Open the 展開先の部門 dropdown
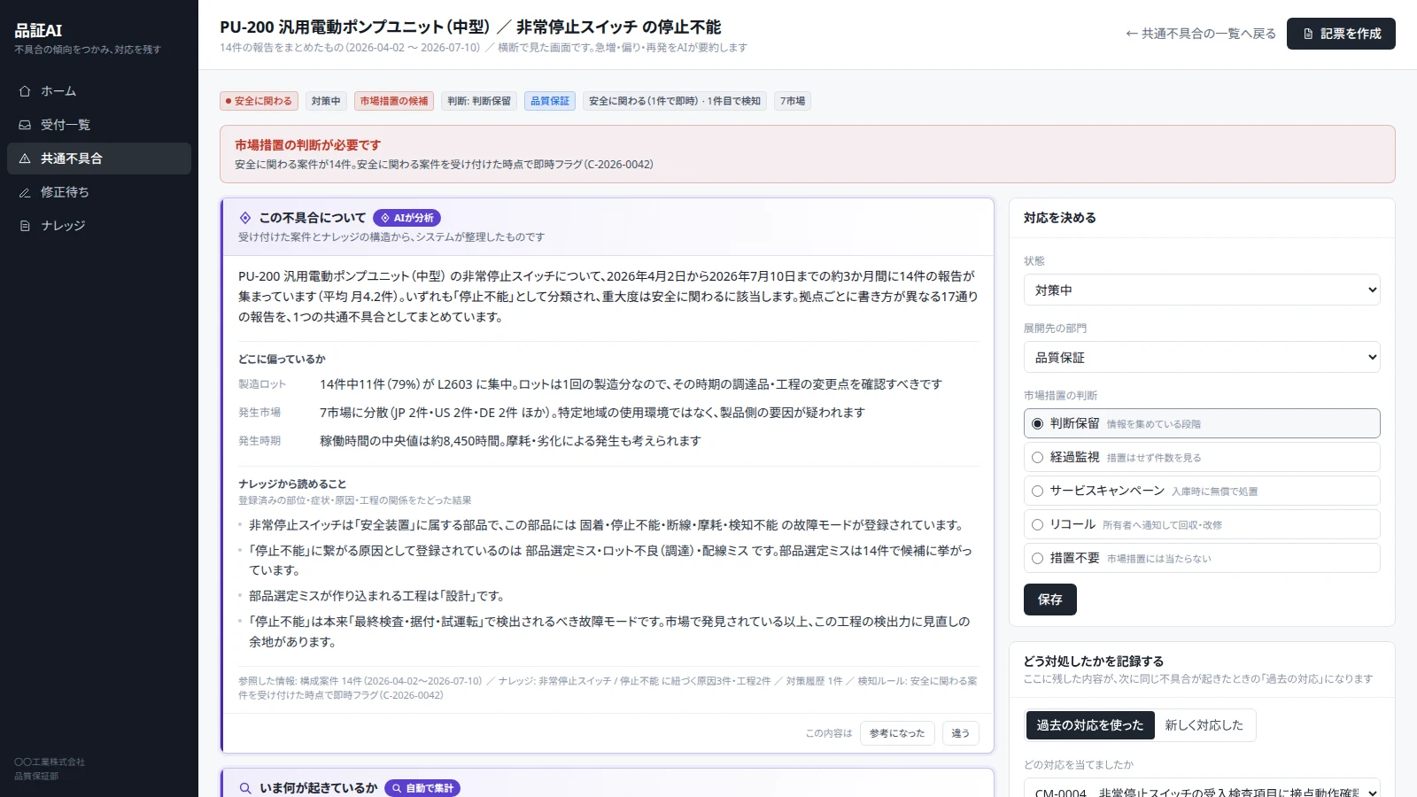1417x797 pixels. coord(1202,358)
